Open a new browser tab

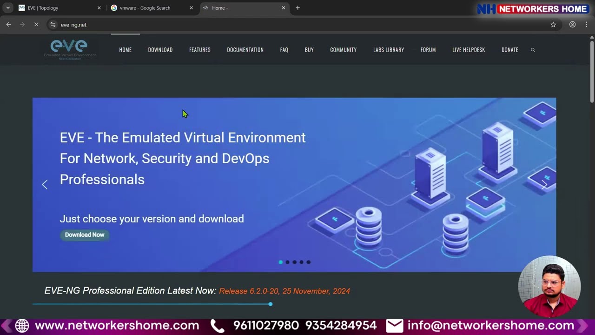[298, 8]
